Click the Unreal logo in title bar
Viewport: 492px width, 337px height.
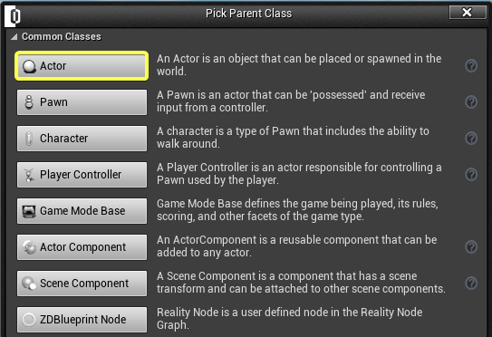[x=13, y=16]
